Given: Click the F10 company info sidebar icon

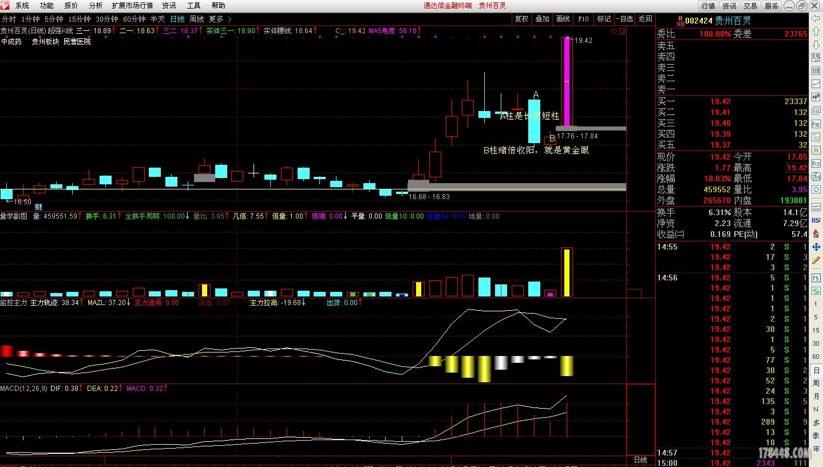Looking at the screenshot, I should tap(816, 123).
